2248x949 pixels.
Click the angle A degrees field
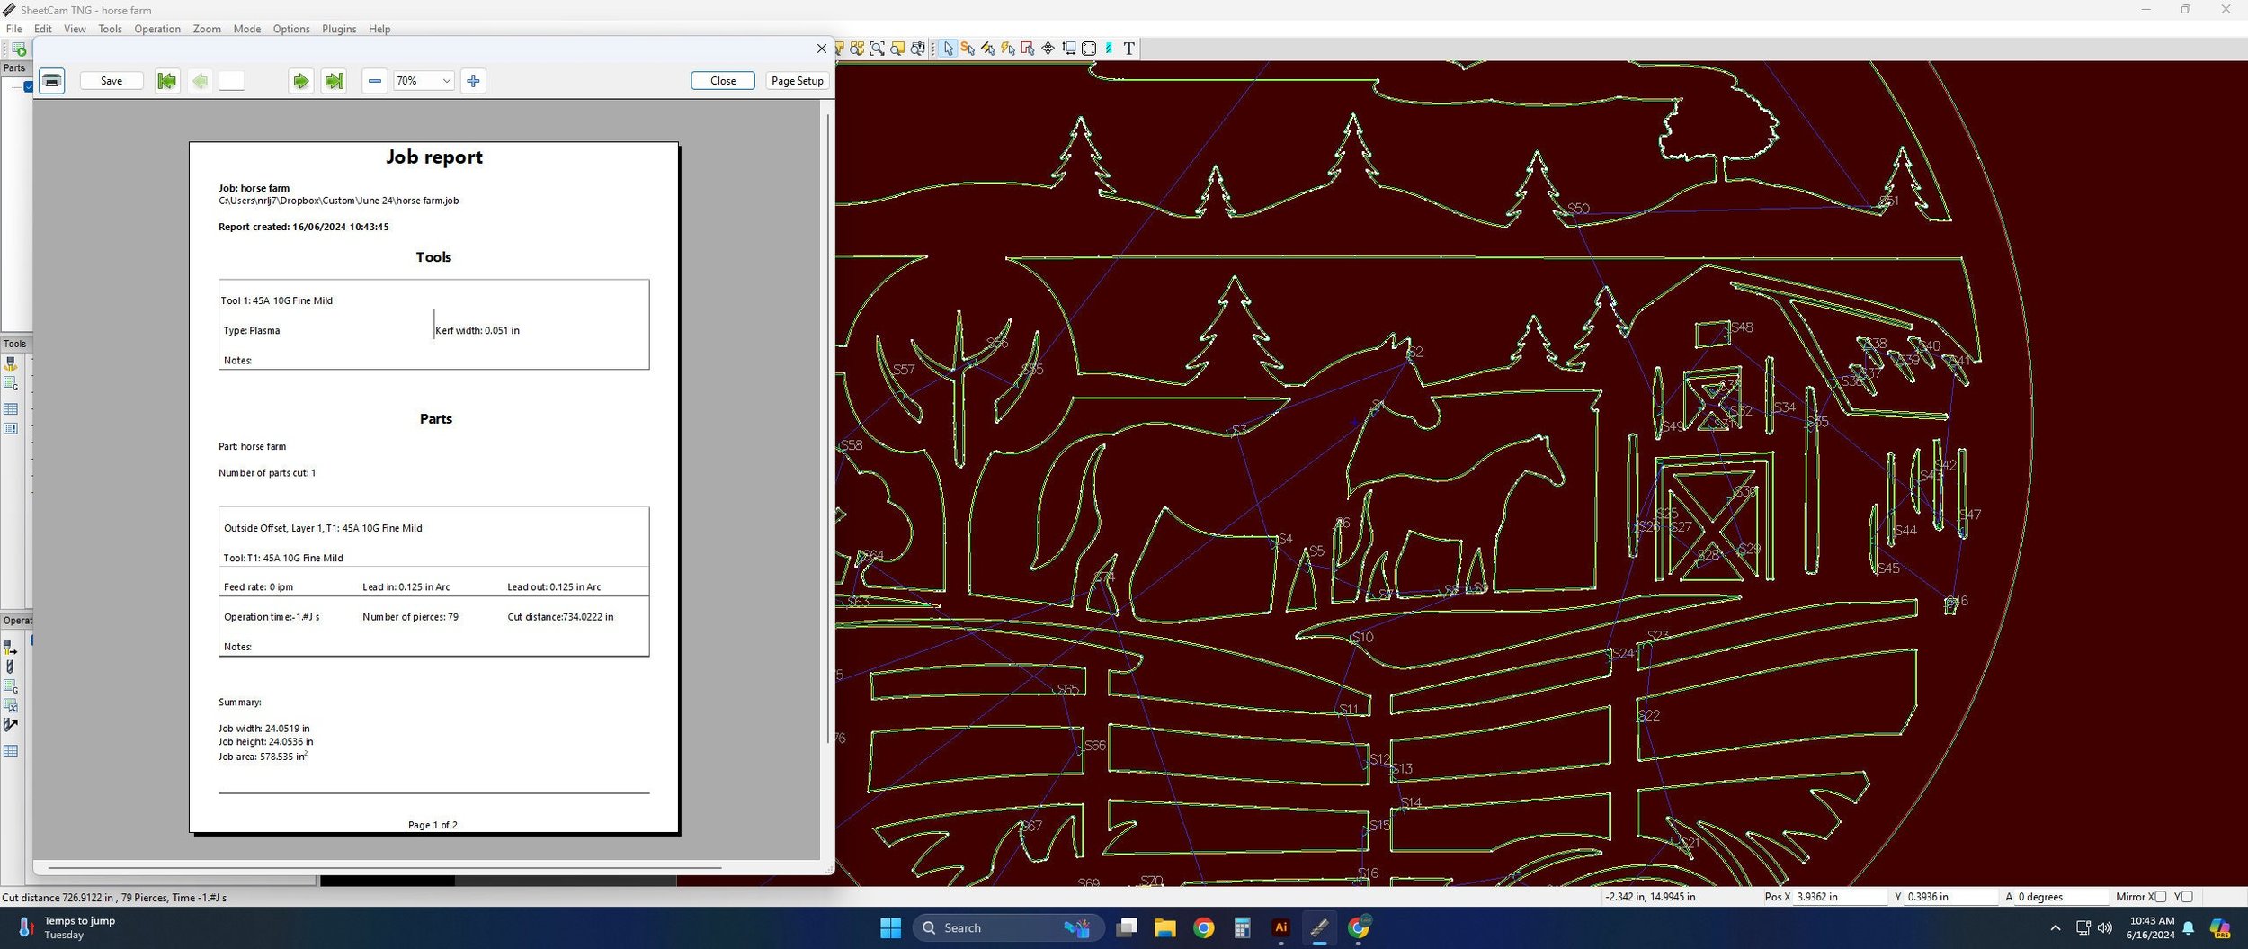2062,897
